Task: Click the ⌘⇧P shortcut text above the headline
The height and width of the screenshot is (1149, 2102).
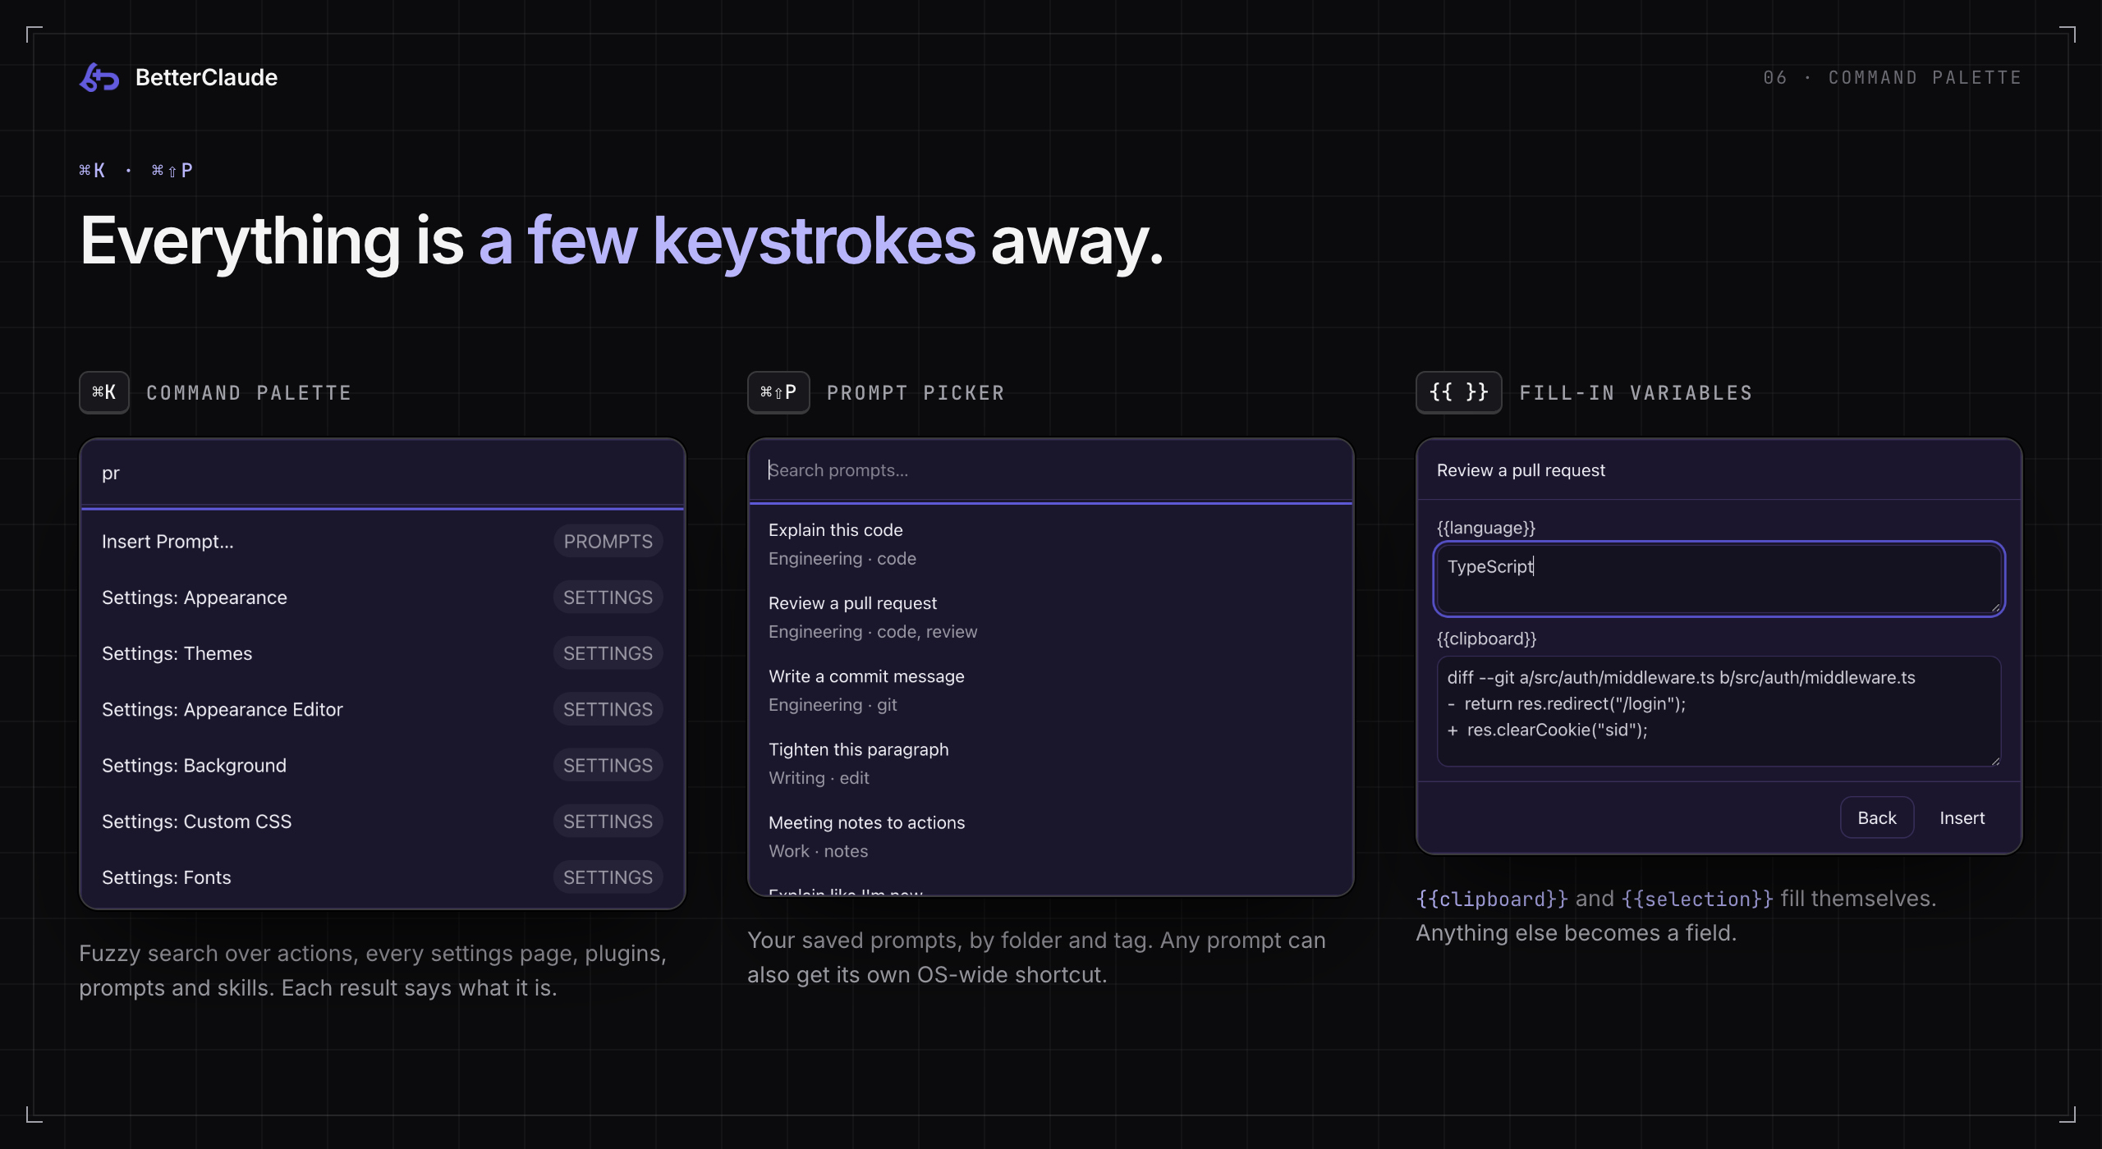Action: pos(172,170)
